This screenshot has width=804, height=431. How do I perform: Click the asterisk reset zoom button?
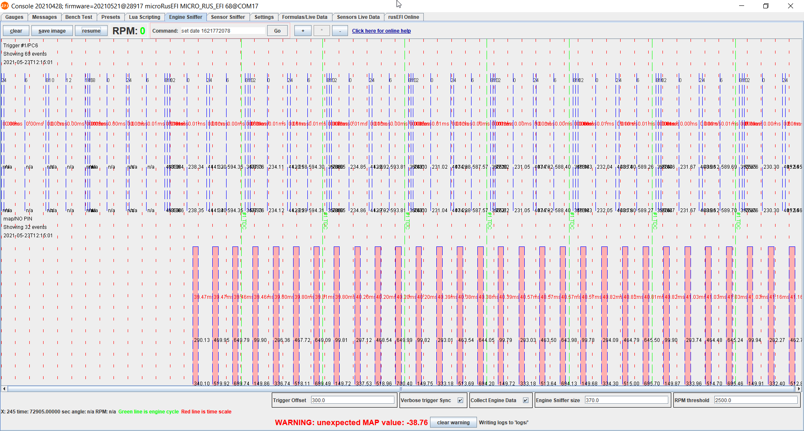click(322, 31)
